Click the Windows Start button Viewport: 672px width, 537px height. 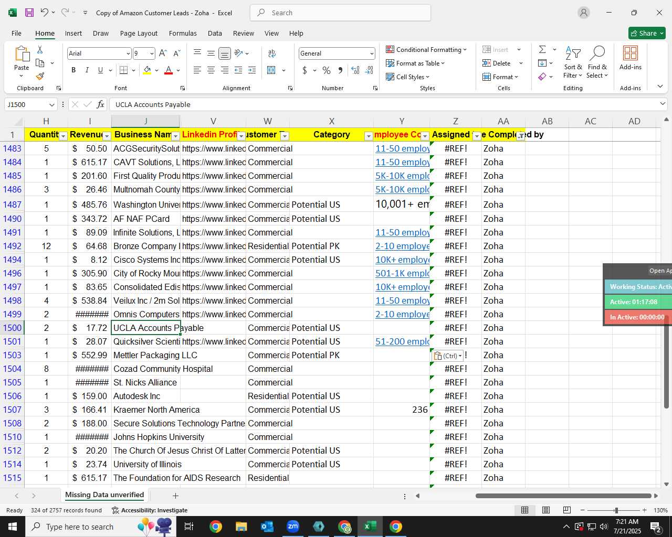(13, 527)
